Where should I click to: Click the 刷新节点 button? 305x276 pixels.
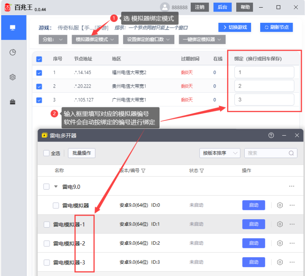point(276,27)
